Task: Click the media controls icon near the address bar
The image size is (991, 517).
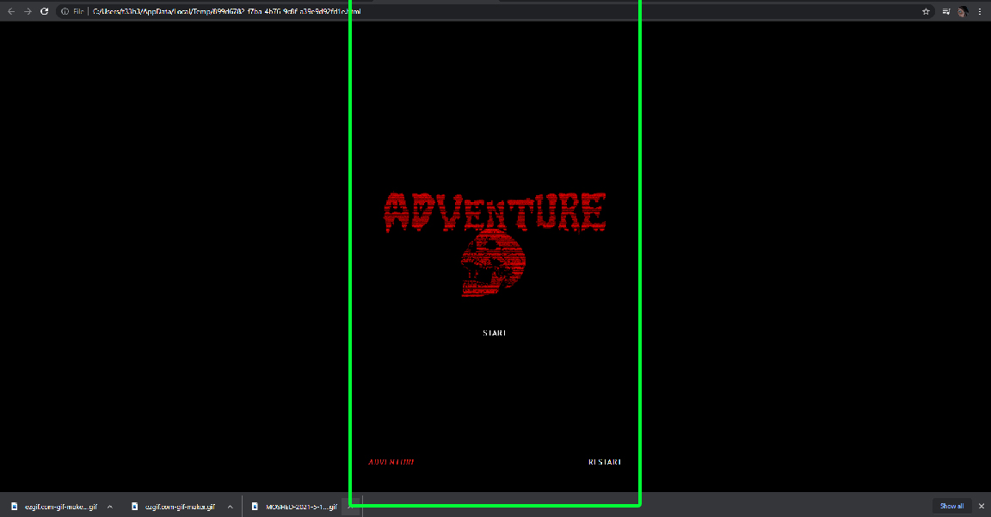Action: pyautogui.click(x=945, y=11)
